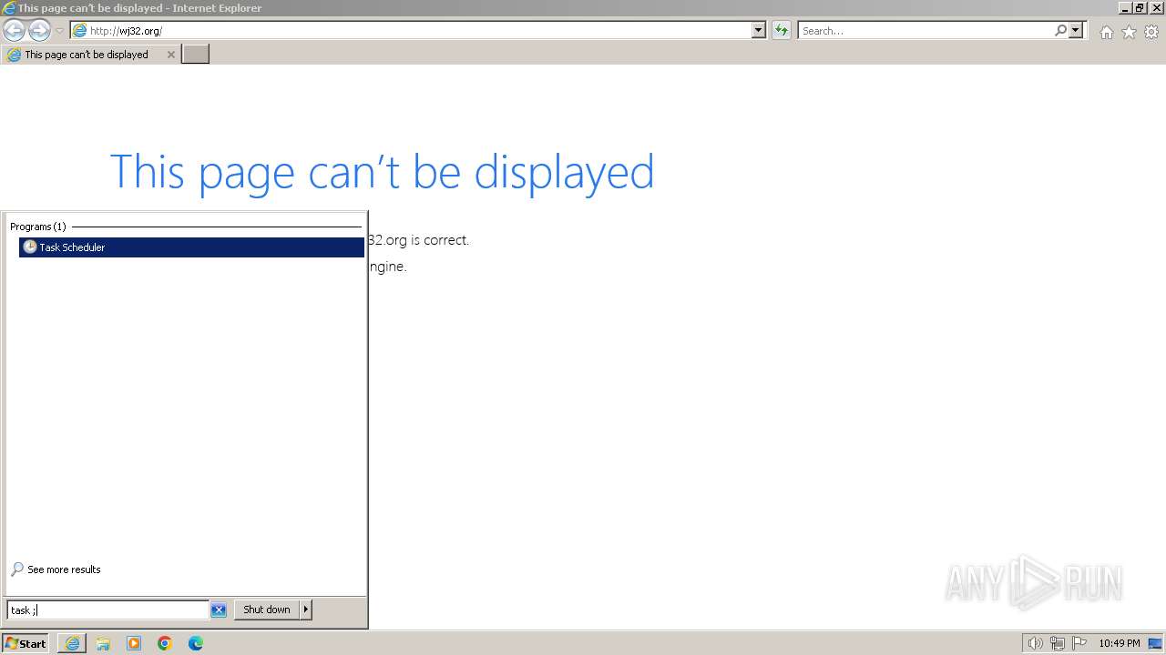Go back with the IE Back arrow
Image resolution: width=1166 pixels, height=655 pixels.
tap(14, 30)
